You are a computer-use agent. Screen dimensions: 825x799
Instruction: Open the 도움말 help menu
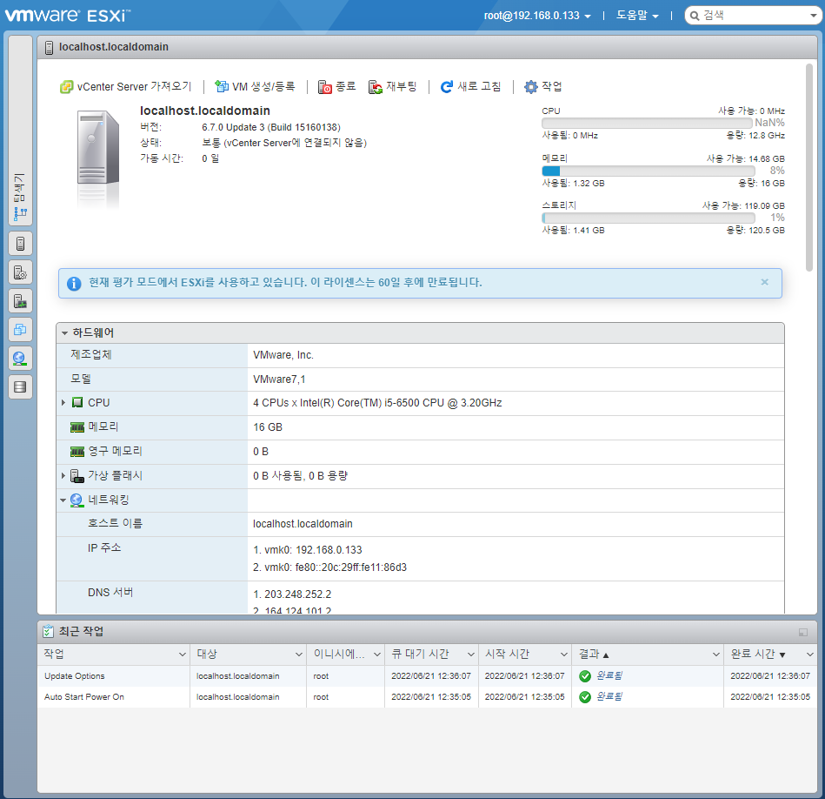tap(637, 16)
